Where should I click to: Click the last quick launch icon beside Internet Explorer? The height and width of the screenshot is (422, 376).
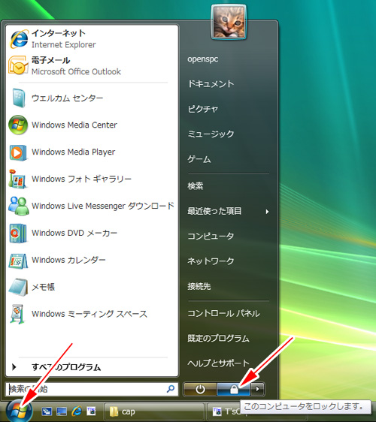pyautogui.click(x=91, y=411)
